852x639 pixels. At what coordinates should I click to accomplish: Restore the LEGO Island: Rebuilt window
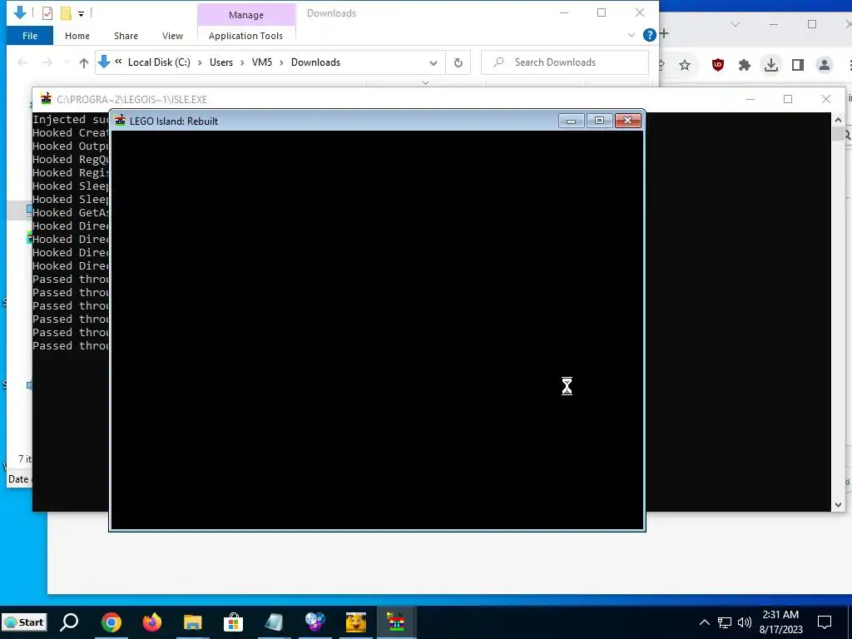(x=599, y=121)
